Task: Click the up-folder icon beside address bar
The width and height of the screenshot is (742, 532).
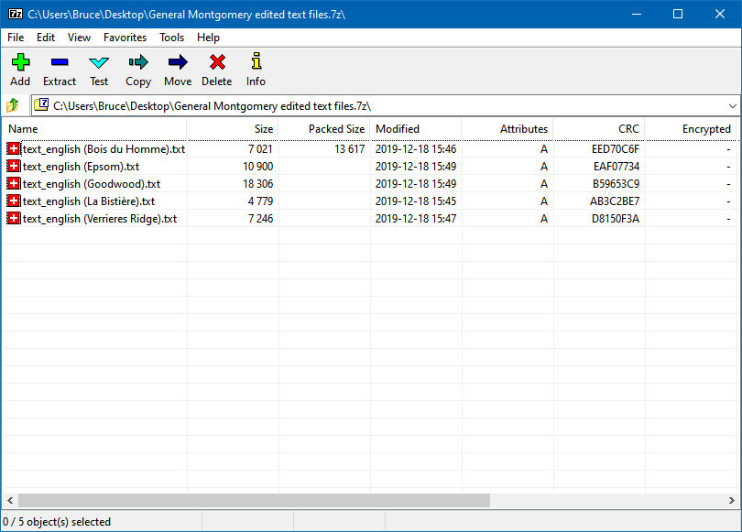Action: click(x=13, y=105)
